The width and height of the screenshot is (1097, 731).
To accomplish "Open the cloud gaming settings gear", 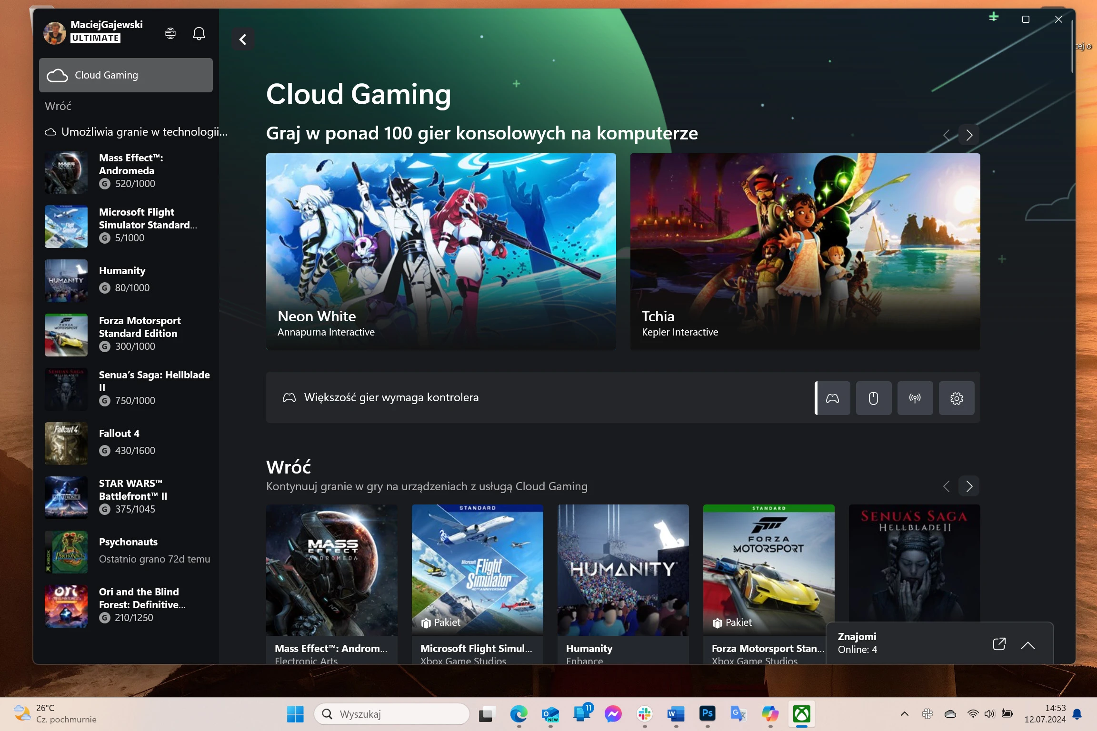I will tap(957, 398).
